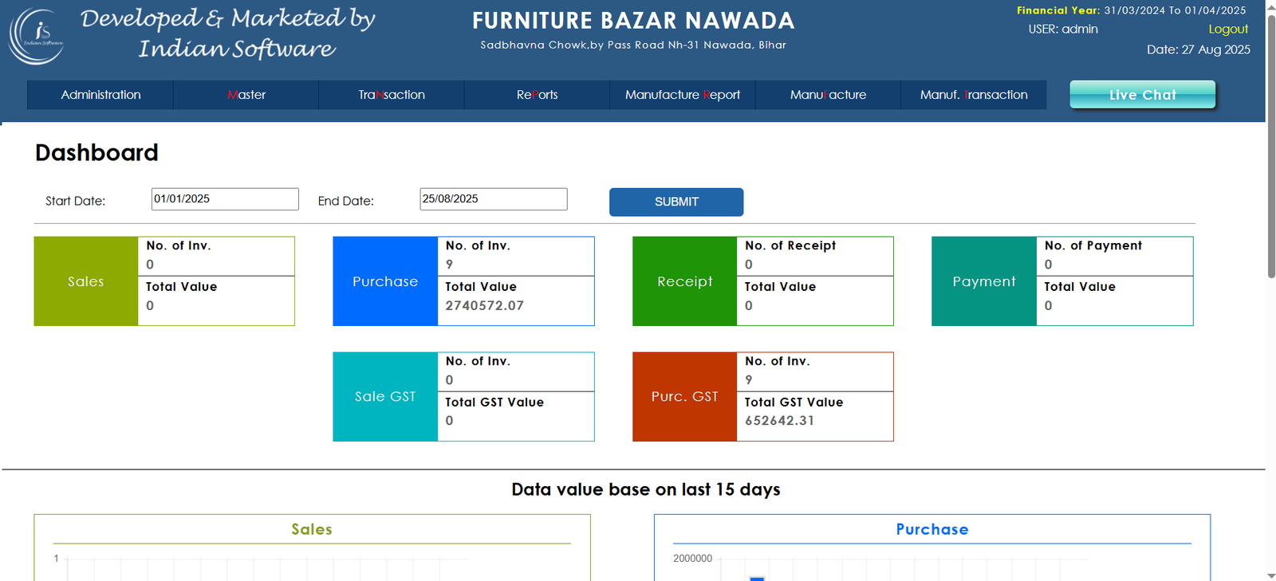
Task: Open the Manufacture menu
Action: [x=828, y=95]
